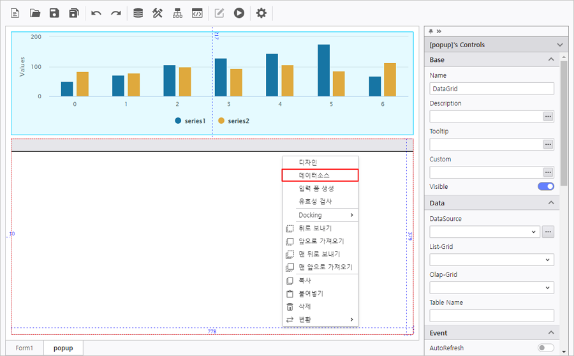
Task: Click the Name input field
Action: (x=491, y=89)
